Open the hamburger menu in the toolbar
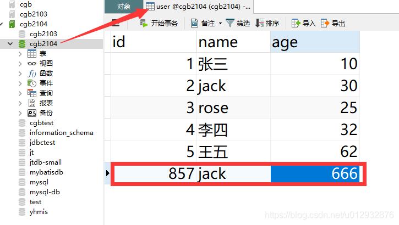The width and height of the screenshot is (399, 225). click(115, 23)
